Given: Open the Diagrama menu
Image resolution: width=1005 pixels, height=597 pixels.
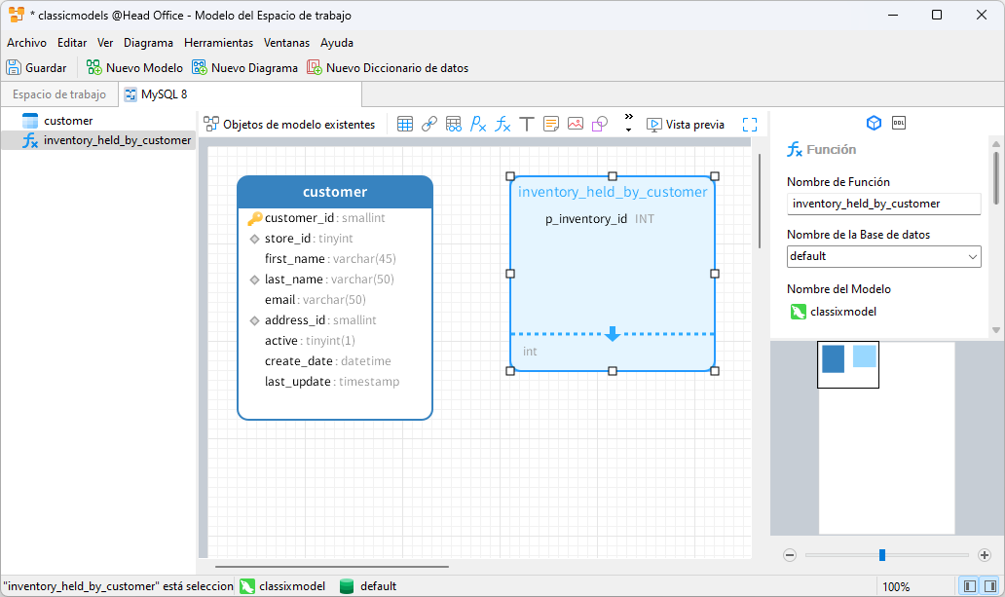Looking at the screenshot, I should coord(148,43).
